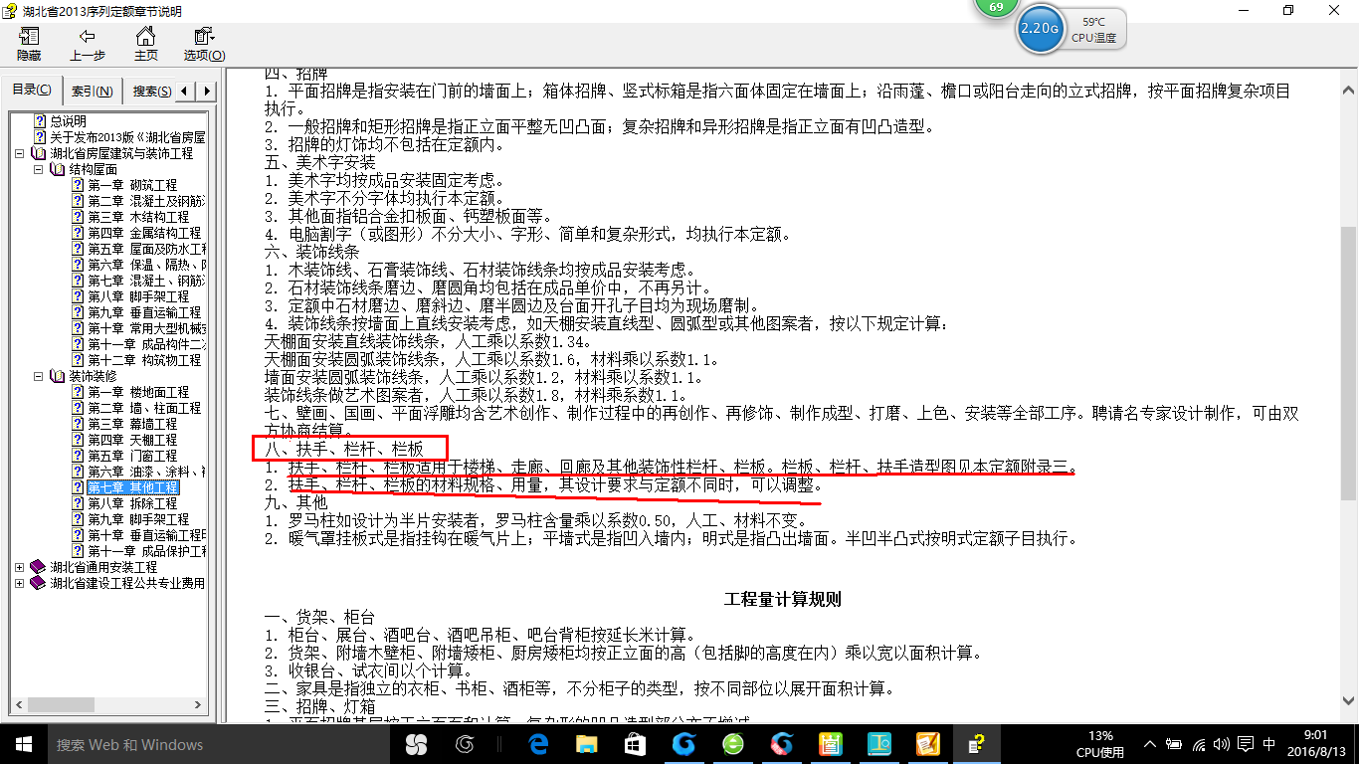
Task: Open 第六章 油漆、涂料 topic
Action: pos(146,472)
